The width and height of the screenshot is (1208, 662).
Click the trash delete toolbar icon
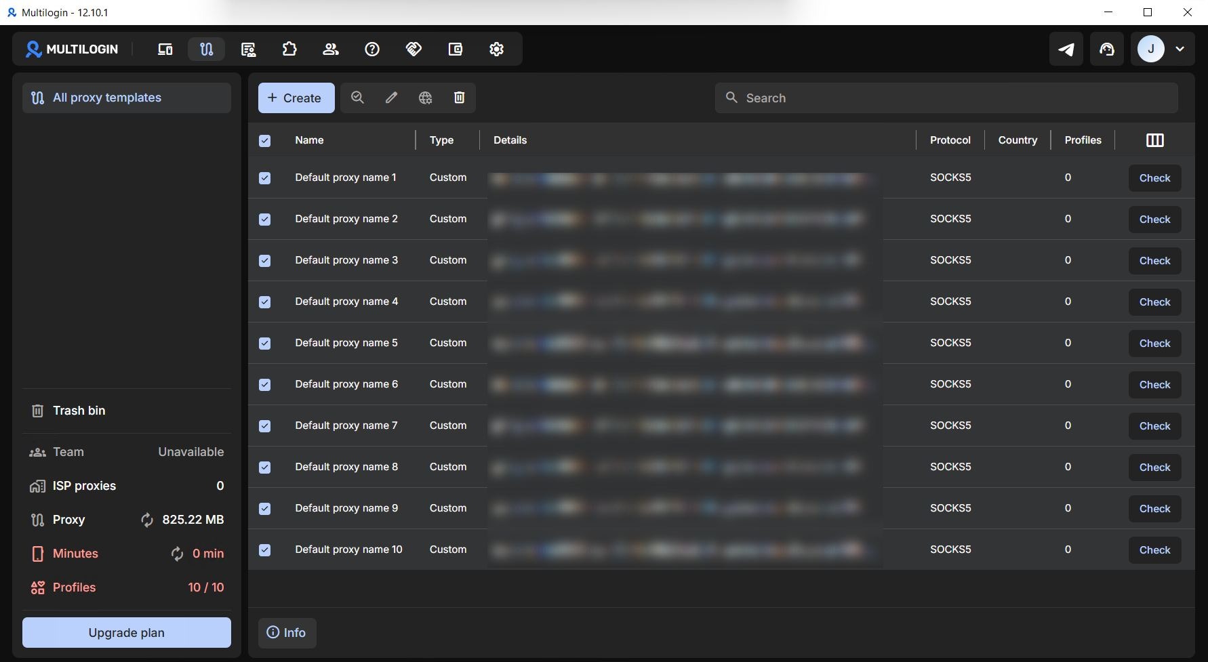click(459, 98)
